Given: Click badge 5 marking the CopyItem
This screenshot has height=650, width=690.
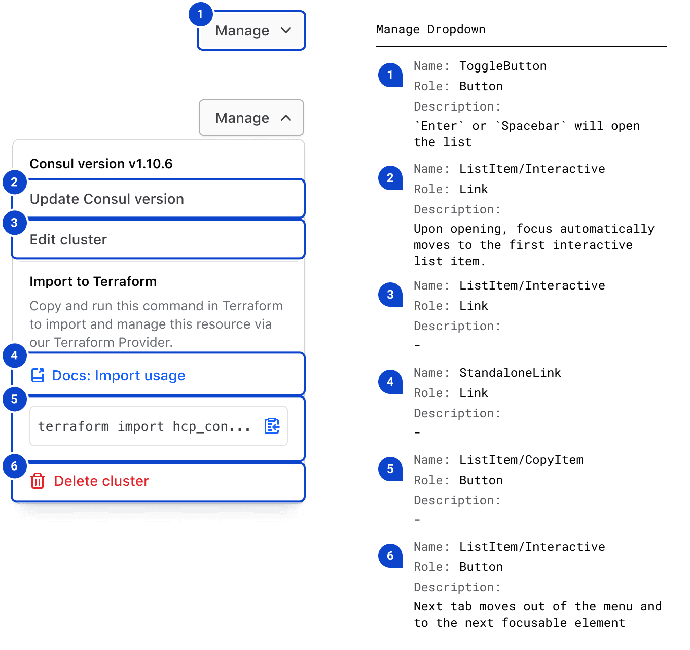Looking at the screenshot, I should [14, 400].
